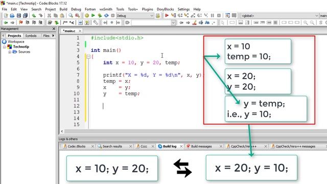The width and height of the screenshot is (327, 184).
Task: Open a file using the folder icon
Action: pos(12,15)
